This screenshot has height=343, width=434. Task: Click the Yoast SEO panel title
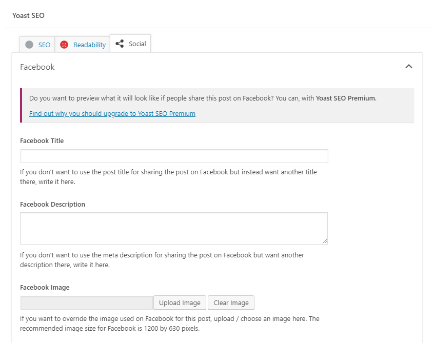coord(28,15)
